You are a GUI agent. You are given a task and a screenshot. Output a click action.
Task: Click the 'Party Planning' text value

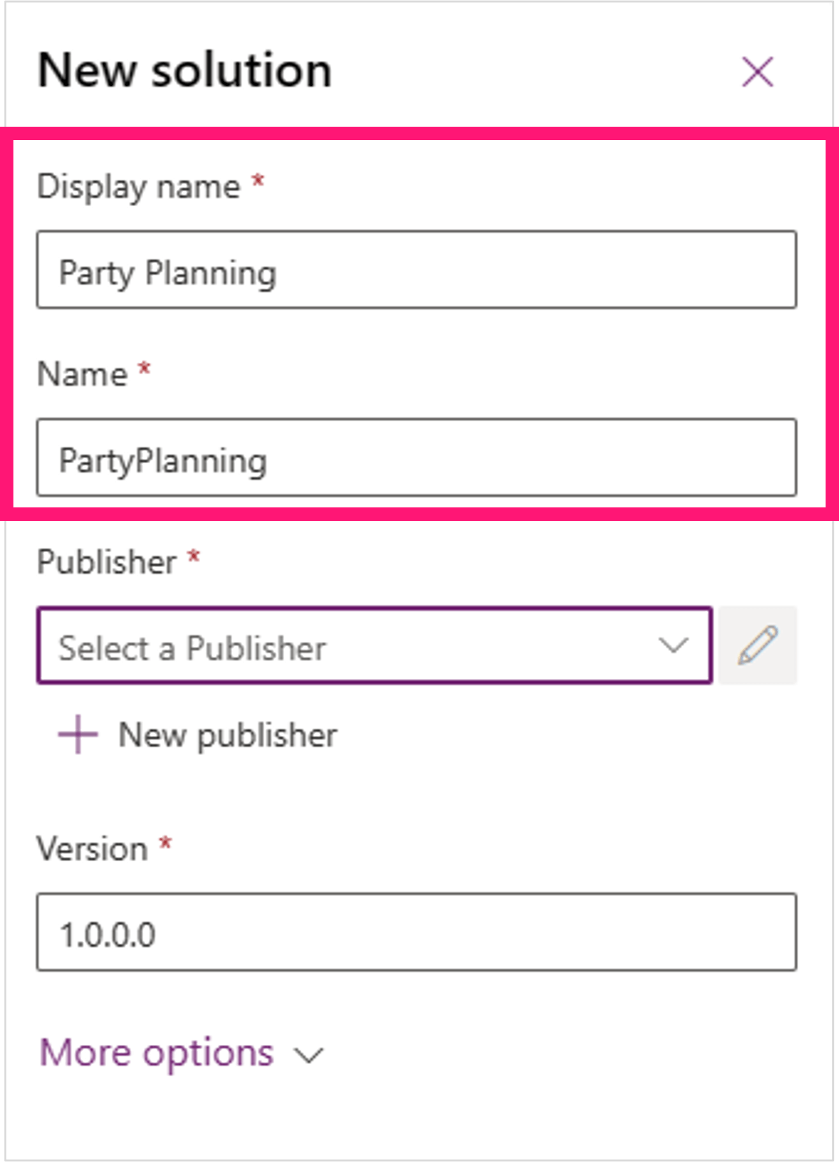pyautogui.click(x=168, y=272)
